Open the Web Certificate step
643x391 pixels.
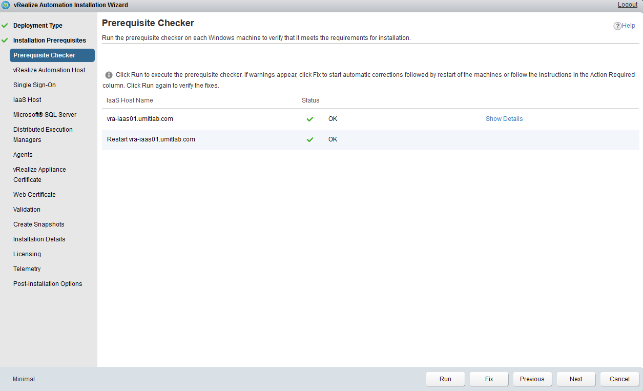pos(34,195)
